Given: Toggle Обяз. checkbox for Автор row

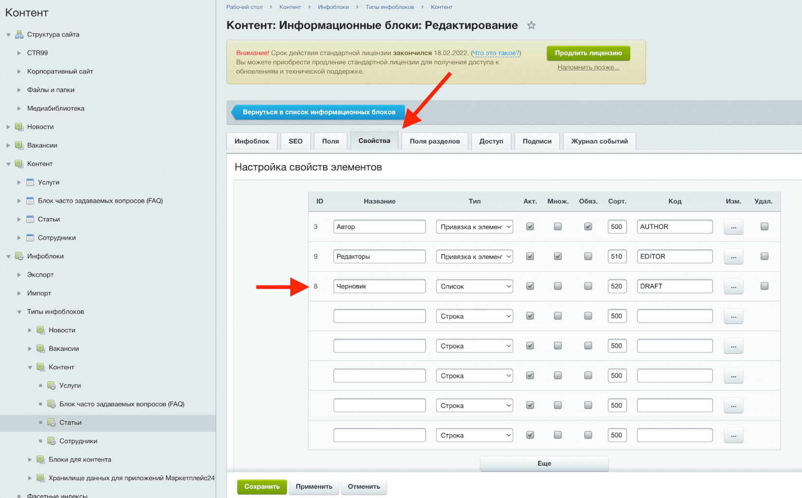Looking at the screenshot, I should (588, 227).
